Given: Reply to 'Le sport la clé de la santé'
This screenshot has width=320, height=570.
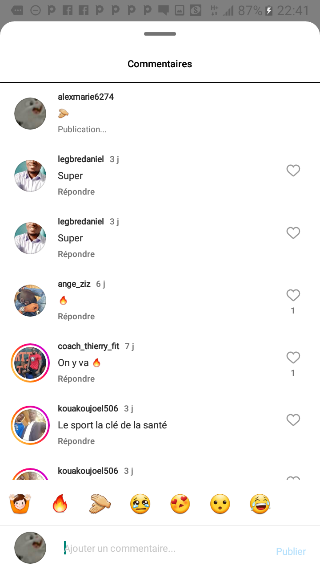Looking at the screenshot, I should coord(76,441).
